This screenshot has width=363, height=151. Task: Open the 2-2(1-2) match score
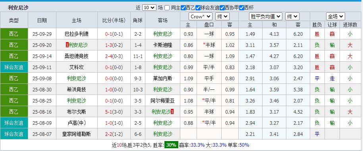(114, 134)
